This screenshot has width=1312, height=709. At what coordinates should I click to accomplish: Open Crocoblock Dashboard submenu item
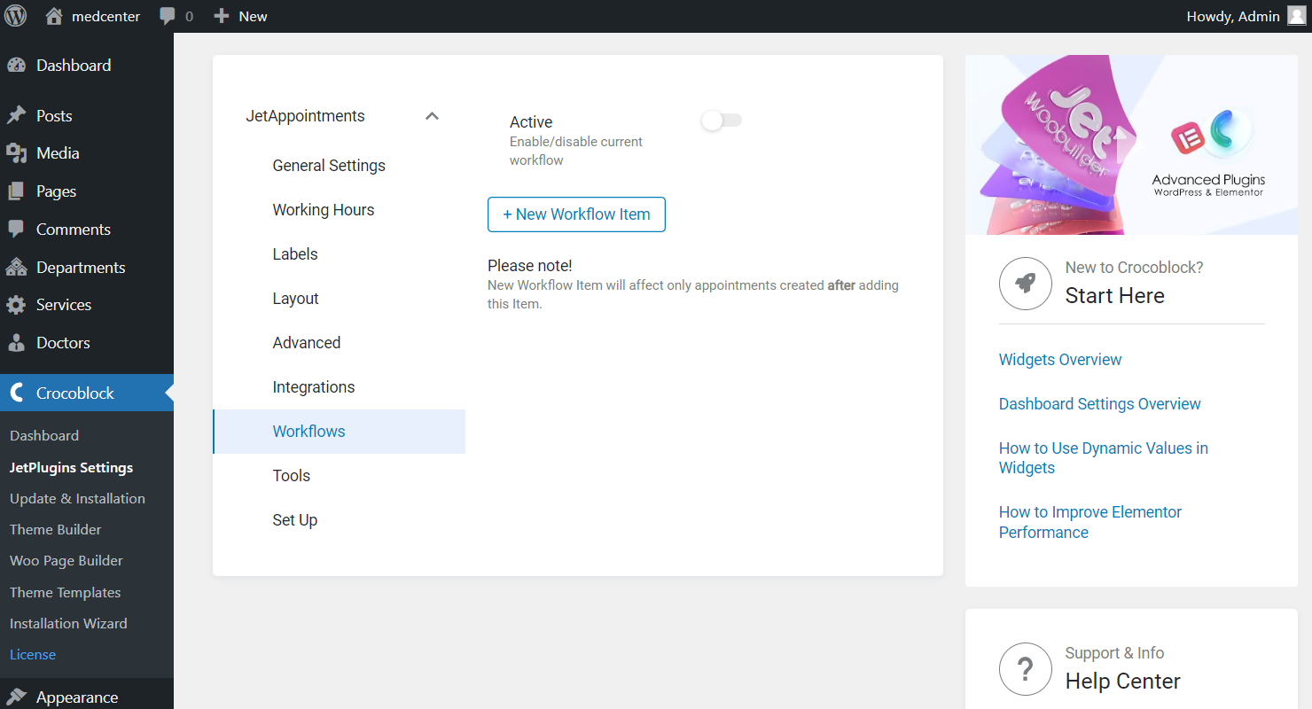coord(44,436)
